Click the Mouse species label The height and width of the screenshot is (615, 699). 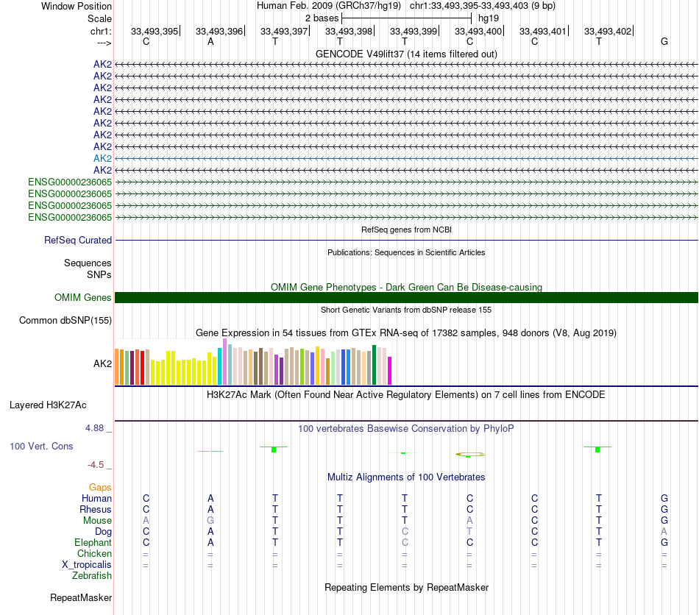coord(98,521)
